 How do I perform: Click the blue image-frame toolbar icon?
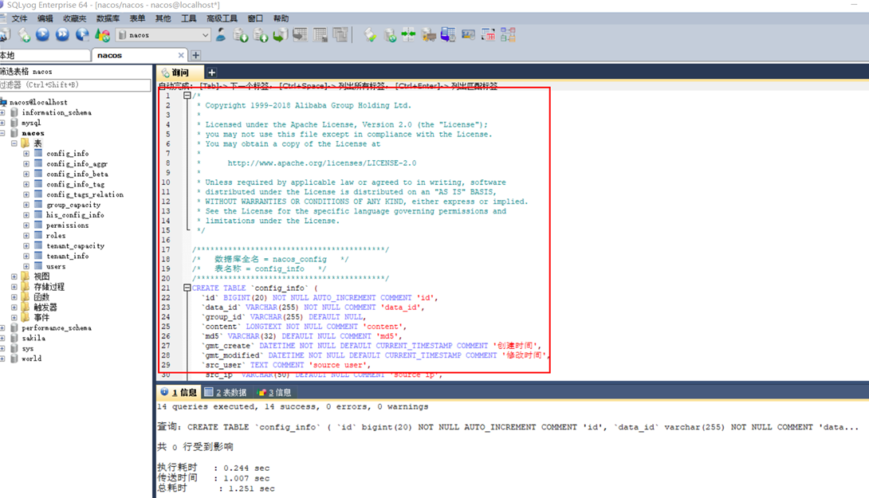click(x=468, y=35)
